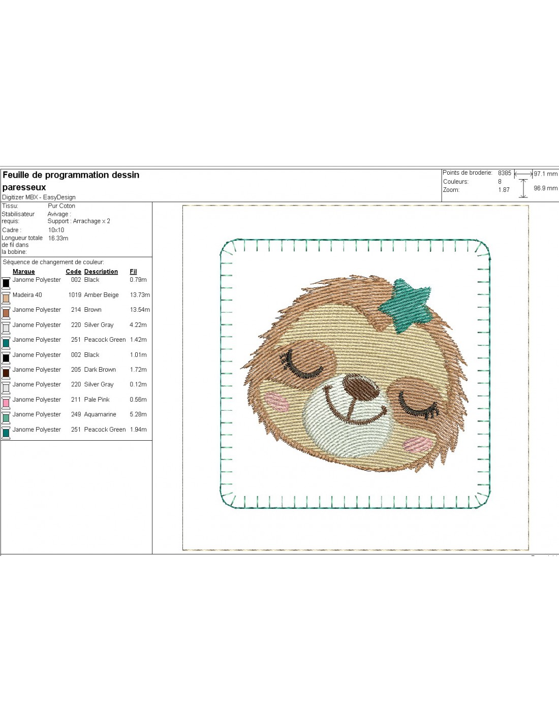Click the 'Feuille de programmation dessin' title
559x722 pixels.
71,175
